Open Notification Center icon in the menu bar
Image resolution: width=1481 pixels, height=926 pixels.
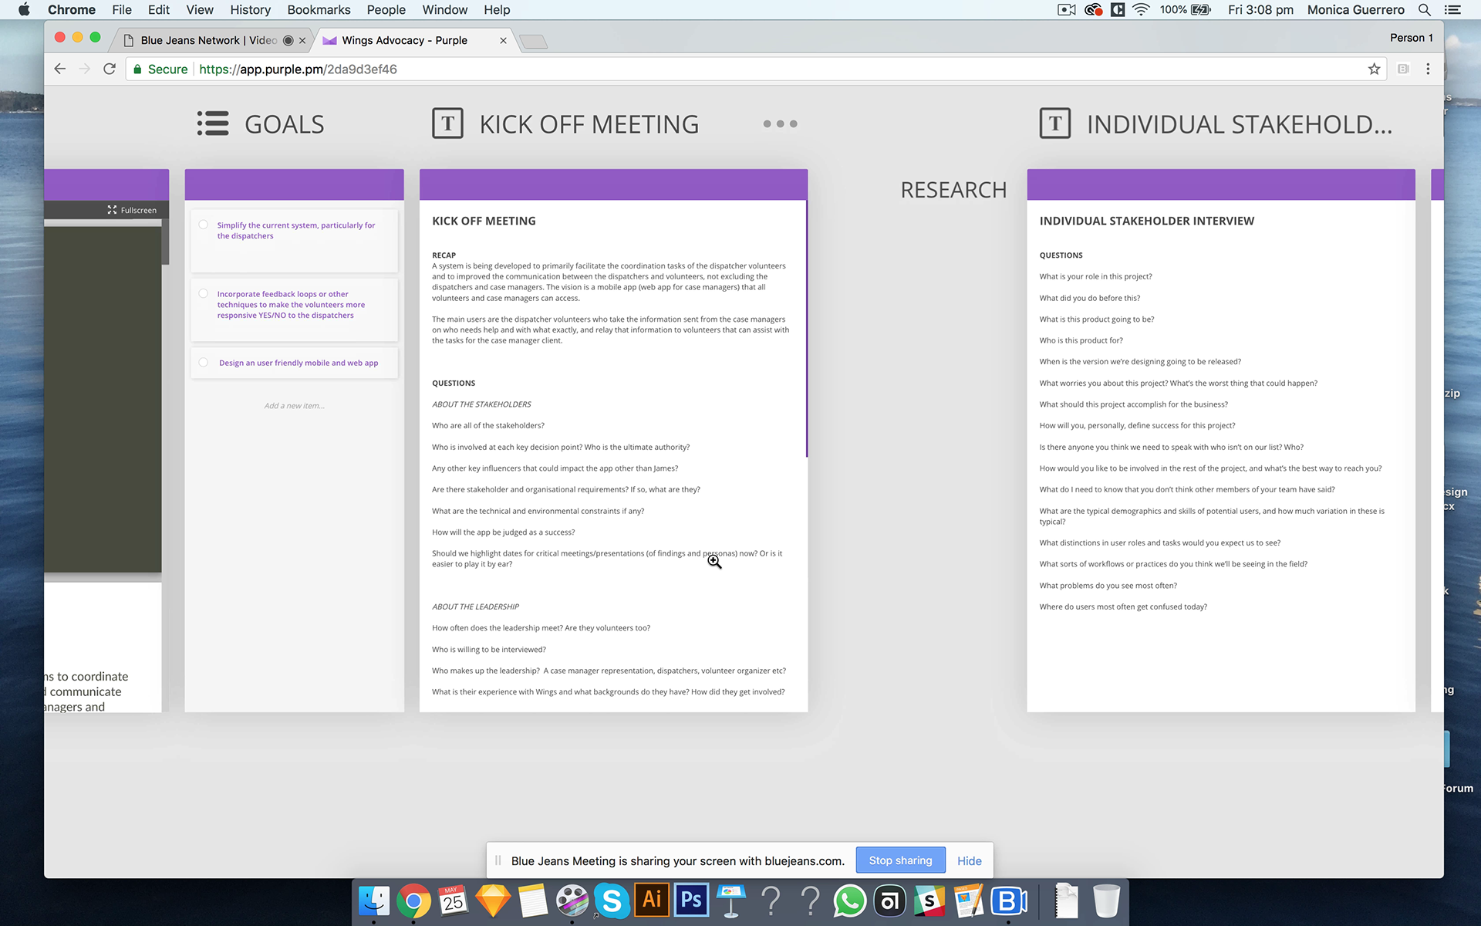tap(1452, 9)
